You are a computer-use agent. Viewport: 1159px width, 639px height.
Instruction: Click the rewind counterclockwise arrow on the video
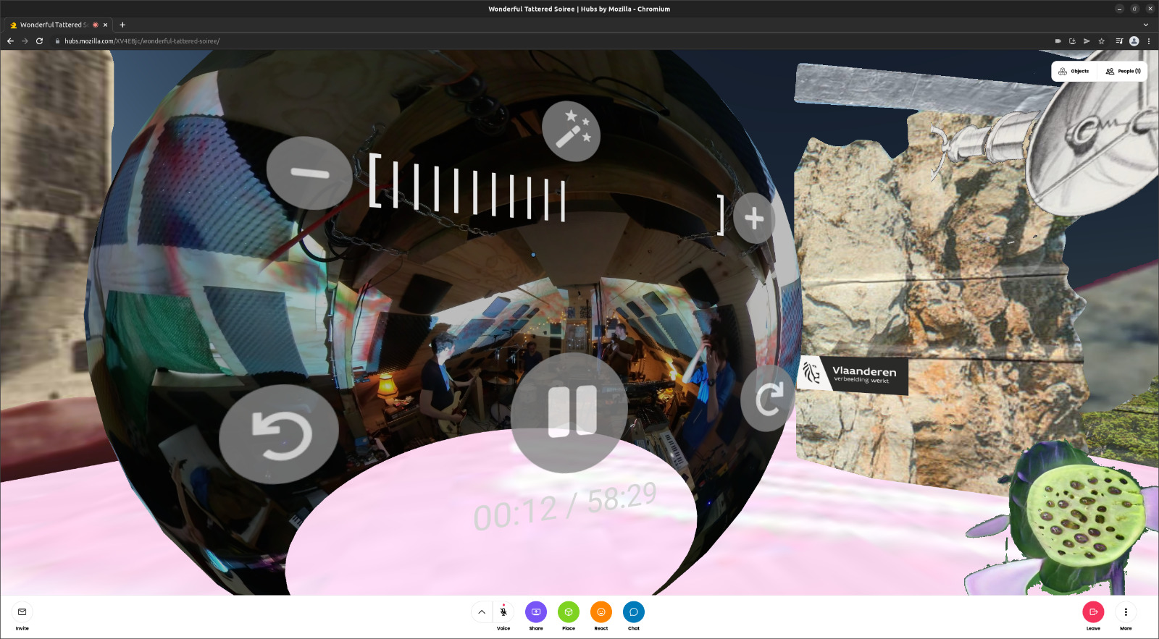pos(280,434)
